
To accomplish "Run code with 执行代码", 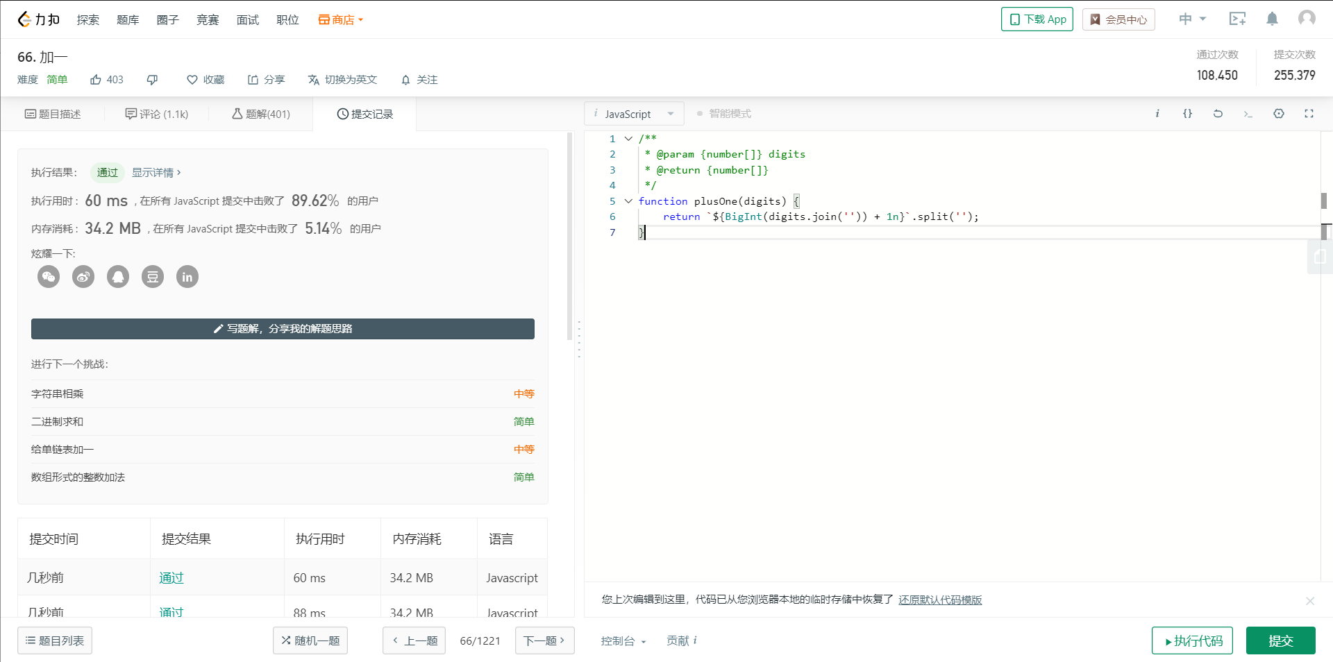I will click(x=1192, y=640).
